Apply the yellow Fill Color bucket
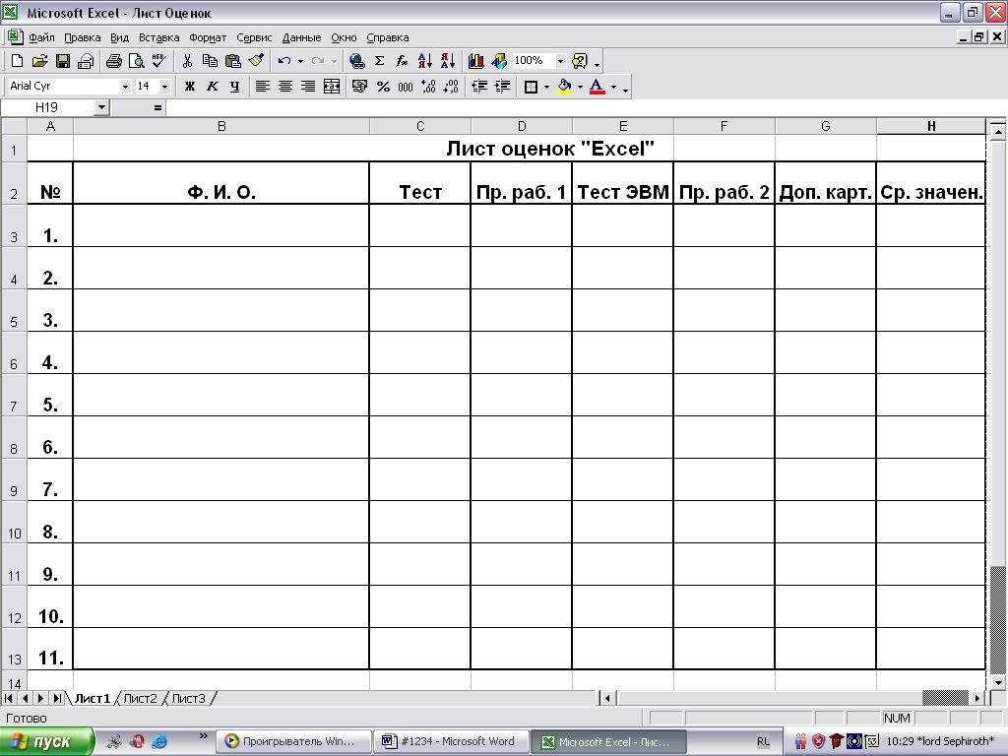The height and width of the screenshot is (756, 1008). [564, 87]
